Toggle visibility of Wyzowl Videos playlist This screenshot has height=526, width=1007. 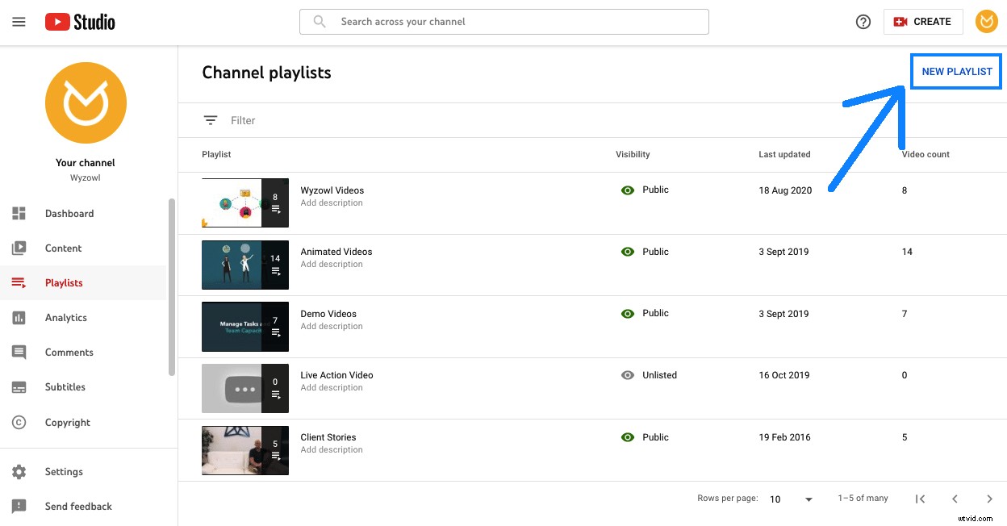coord(628,190)
